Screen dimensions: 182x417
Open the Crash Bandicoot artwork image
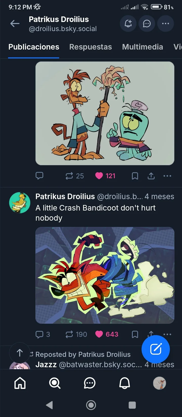[x=105, y=275]
